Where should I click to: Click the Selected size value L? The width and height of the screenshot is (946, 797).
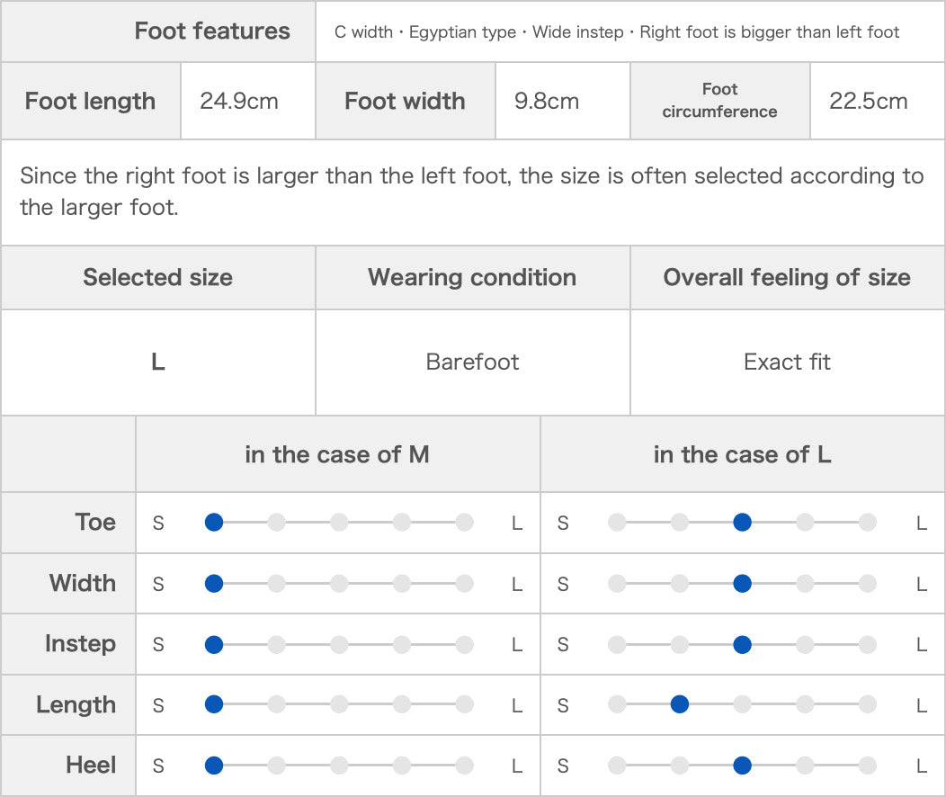pos(158,362)
